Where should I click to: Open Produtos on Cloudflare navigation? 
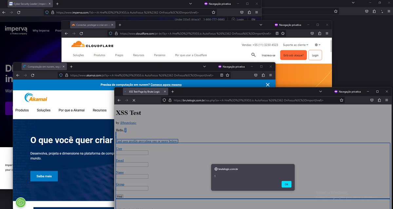[100, 55]
